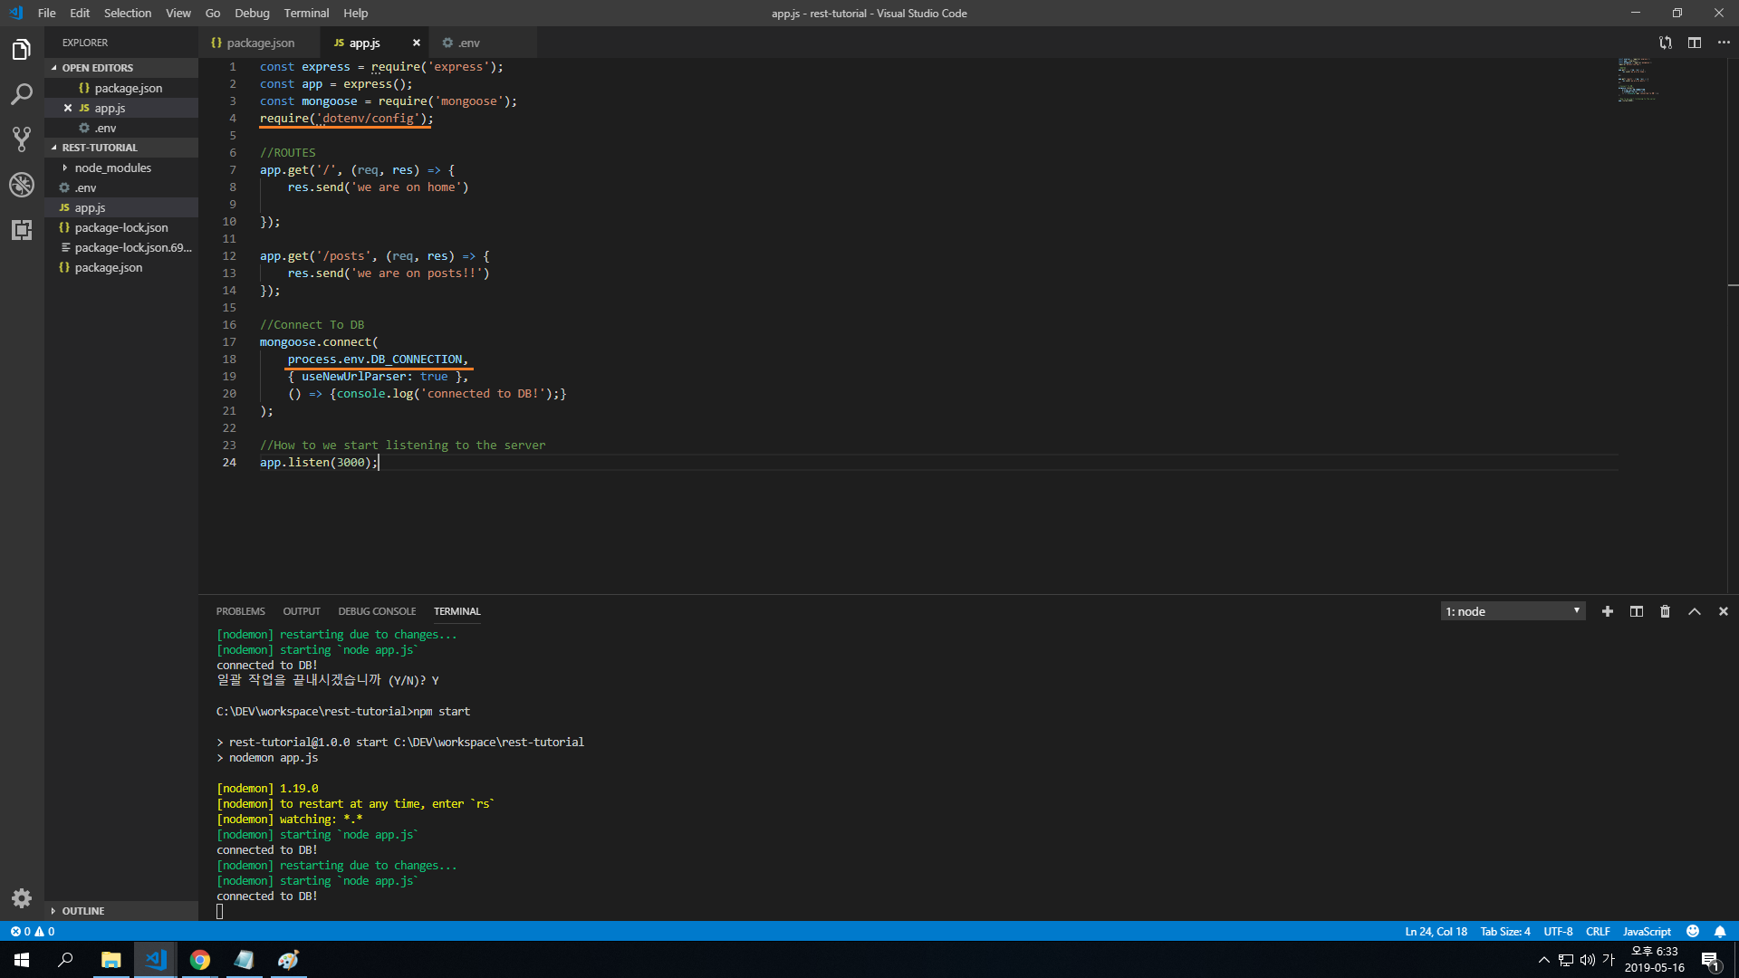This screenshot has height=978, width=1739.
Task: Select the Terminal panel tab
Action: (x=456, y=611)
